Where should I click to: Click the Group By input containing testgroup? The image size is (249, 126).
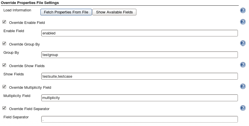click(139, 55)
